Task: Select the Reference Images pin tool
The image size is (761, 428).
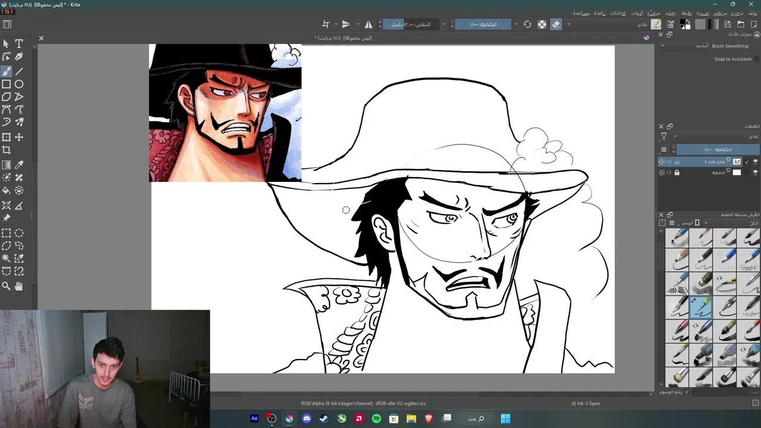Action: click(x=7, y=218)
